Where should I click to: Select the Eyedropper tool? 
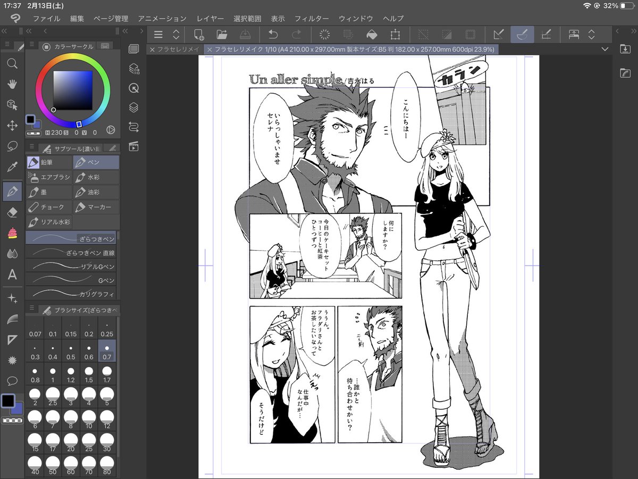click(x=12, y=168)
